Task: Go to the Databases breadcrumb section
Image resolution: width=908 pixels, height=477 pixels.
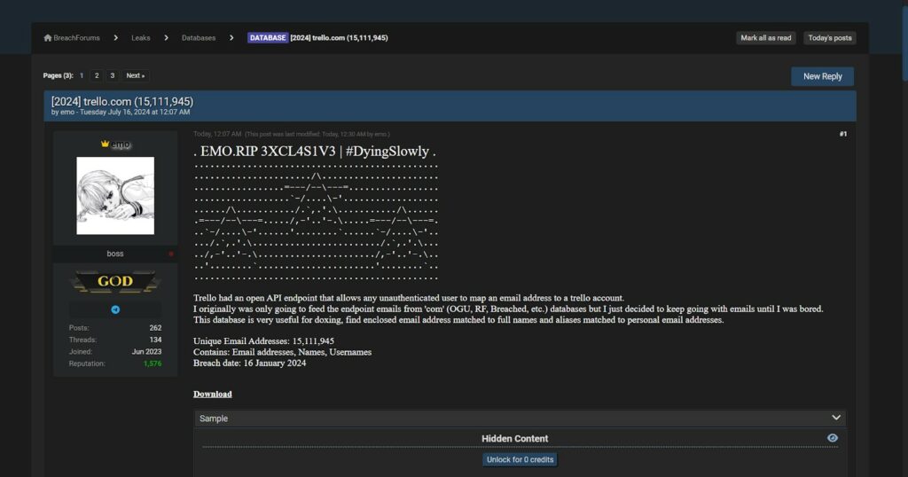Action: 199,38
